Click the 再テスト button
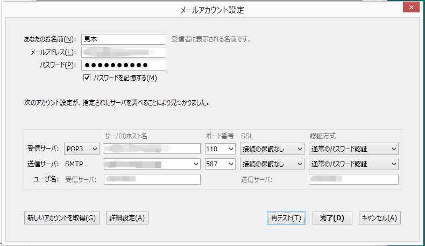The width and height of the screenshot is (425, 246). coord(286,218)
